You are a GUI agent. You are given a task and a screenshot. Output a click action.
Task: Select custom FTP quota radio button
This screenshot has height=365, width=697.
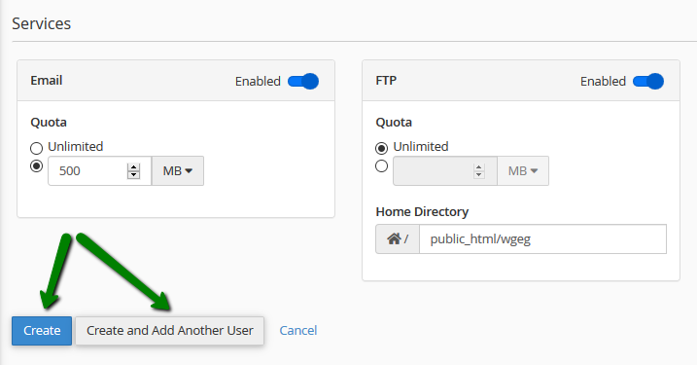[381, 166]
